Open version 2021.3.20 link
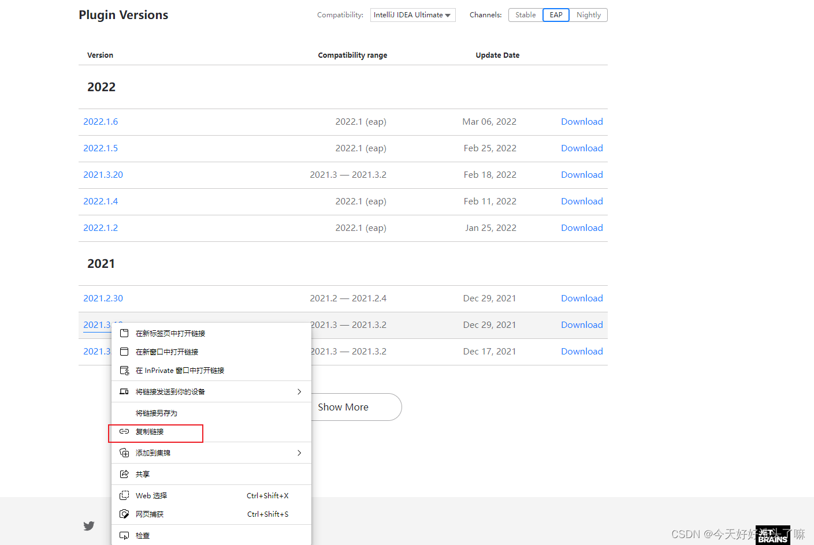Screen dimensions: 814x545 103,174
